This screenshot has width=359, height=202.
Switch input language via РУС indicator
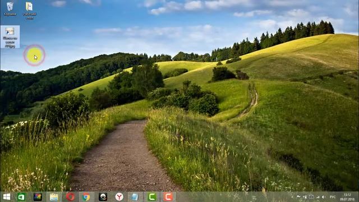pos(333,197)
